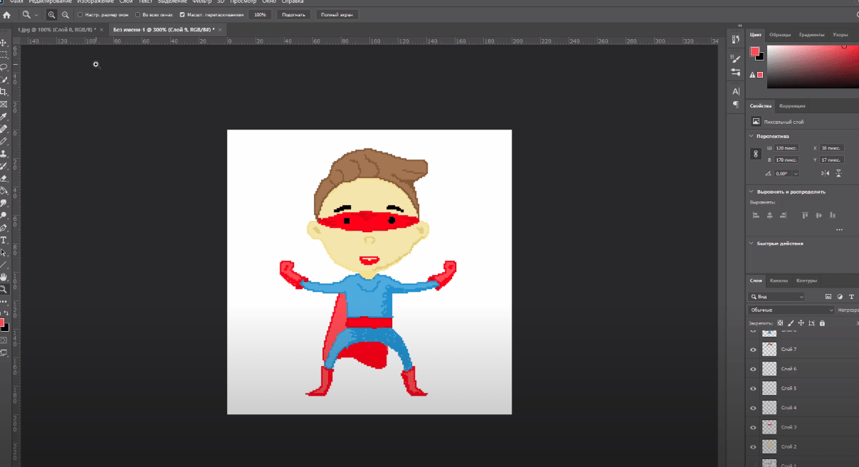Click the lock all layer icon

[x=822, y=323]
